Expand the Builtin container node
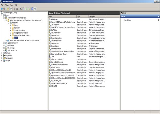The height and width of the screenshot is (114, 160). 11,25
